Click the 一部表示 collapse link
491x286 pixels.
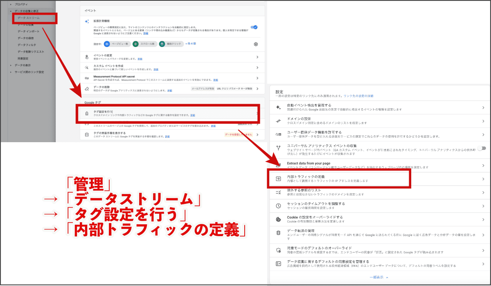379,277
